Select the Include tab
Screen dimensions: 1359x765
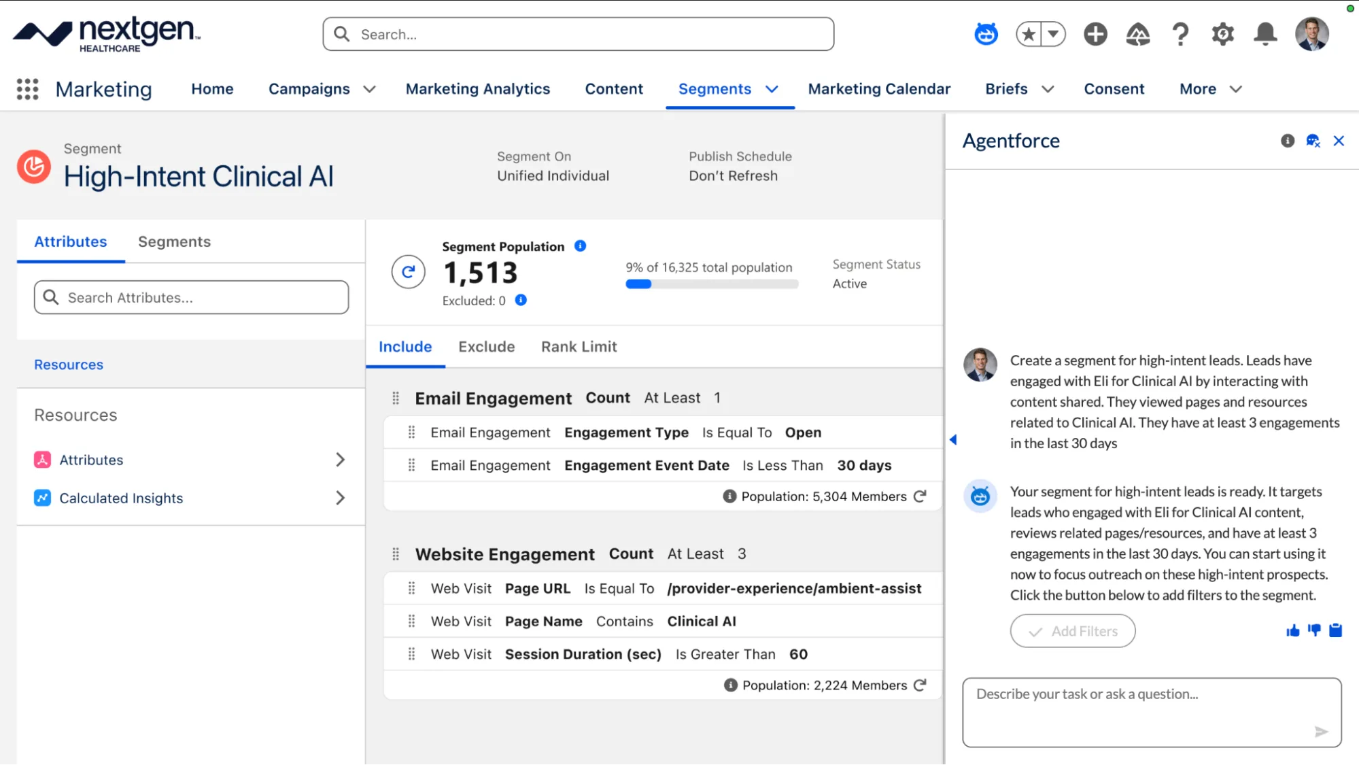coord(405,347)
